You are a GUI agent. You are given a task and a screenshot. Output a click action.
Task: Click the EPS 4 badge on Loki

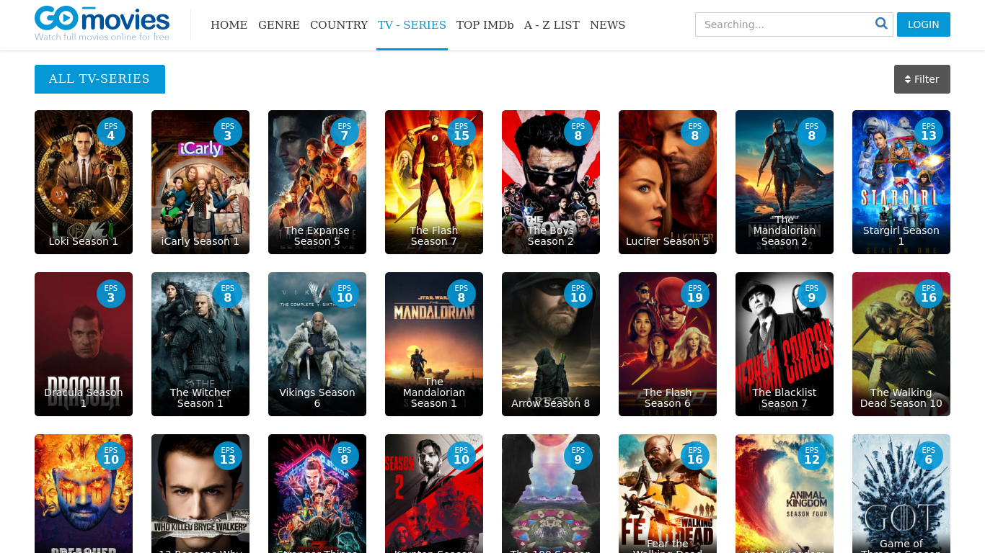tap(110, 132)
